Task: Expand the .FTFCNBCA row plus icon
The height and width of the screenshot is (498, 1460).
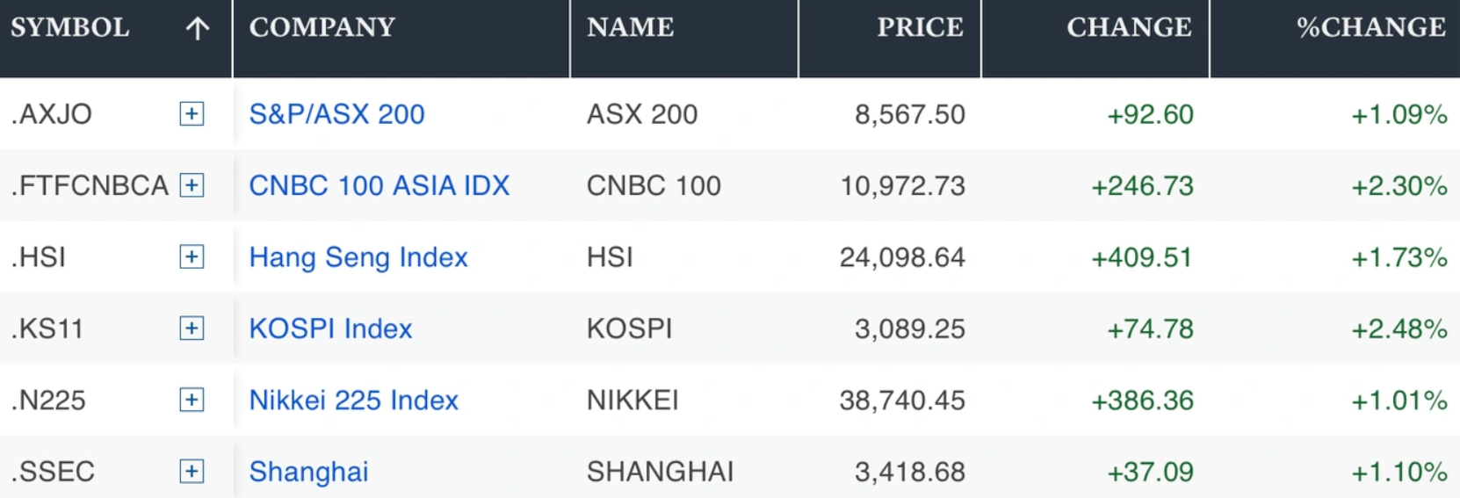Action: (192, 185)
